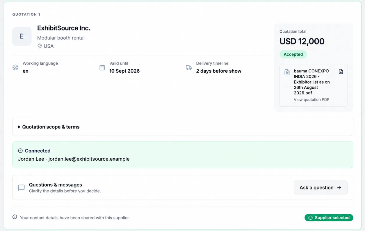Click the Supplier selected badge
Viewport: 365px width, 231px height.
[x=329, y=218]
